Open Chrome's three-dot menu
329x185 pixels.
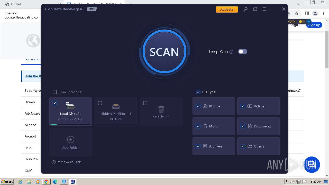pos(323,13)
